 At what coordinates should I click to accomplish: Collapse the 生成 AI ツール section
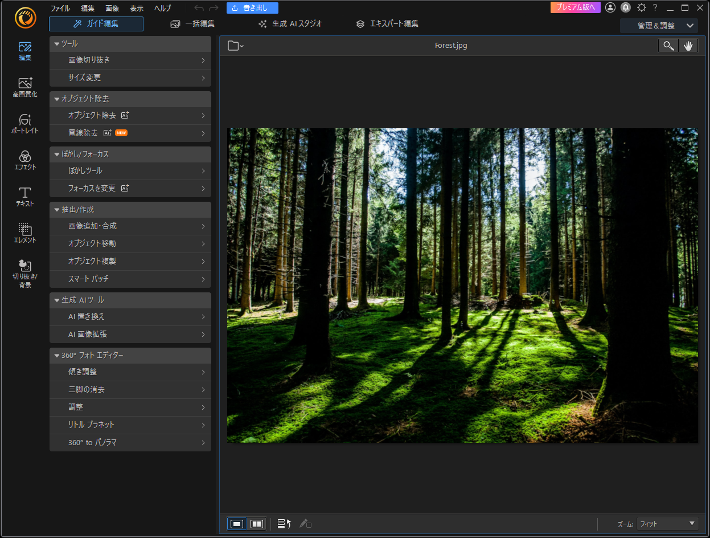[x=56, y=300]
